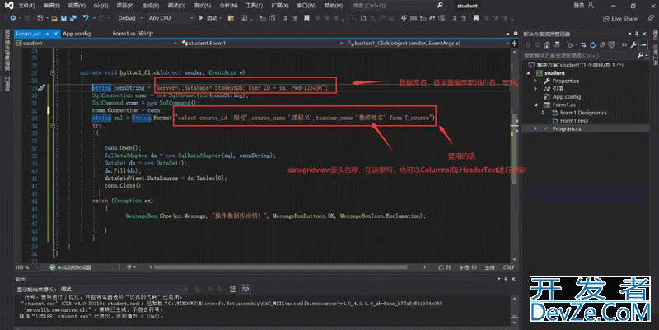Click the split editor plus icon
Screen dimensions: 659x330
point(514,43)
